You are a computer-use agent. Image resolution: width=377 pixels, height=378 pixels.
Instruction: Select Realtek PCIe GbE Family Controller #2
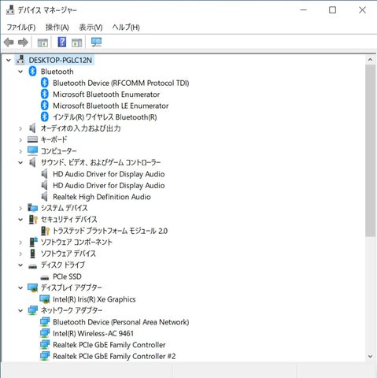point(114,356)
